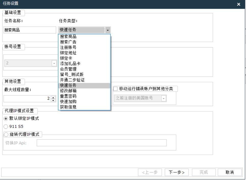246x180 pixels.
Task: Select '搜索商品' from the dropdown list
Action: (68, 37)
